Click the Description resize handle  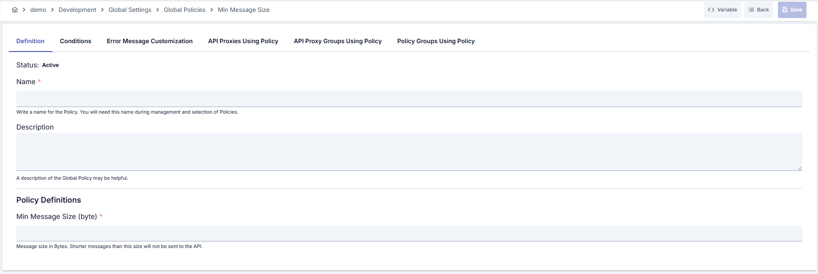pyautogui.click(x=799, y=168)
